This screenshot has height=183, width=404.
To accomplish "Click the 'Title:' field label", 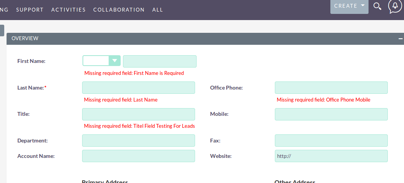I will click(24, 114).
